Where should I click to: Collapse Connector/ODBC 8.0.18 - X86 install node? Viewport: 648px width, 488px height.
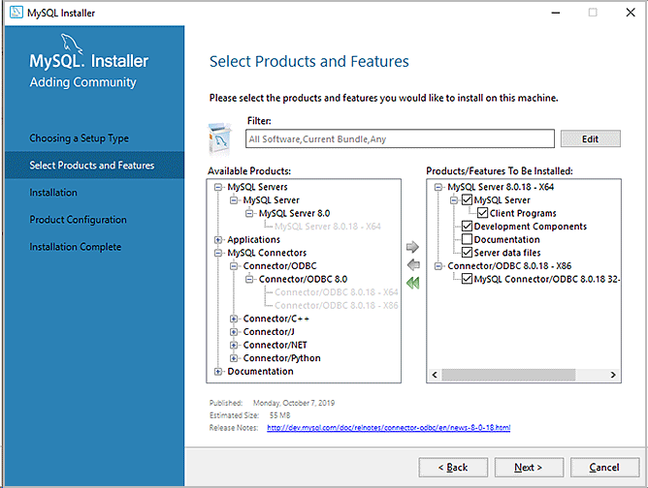(438, 266)
